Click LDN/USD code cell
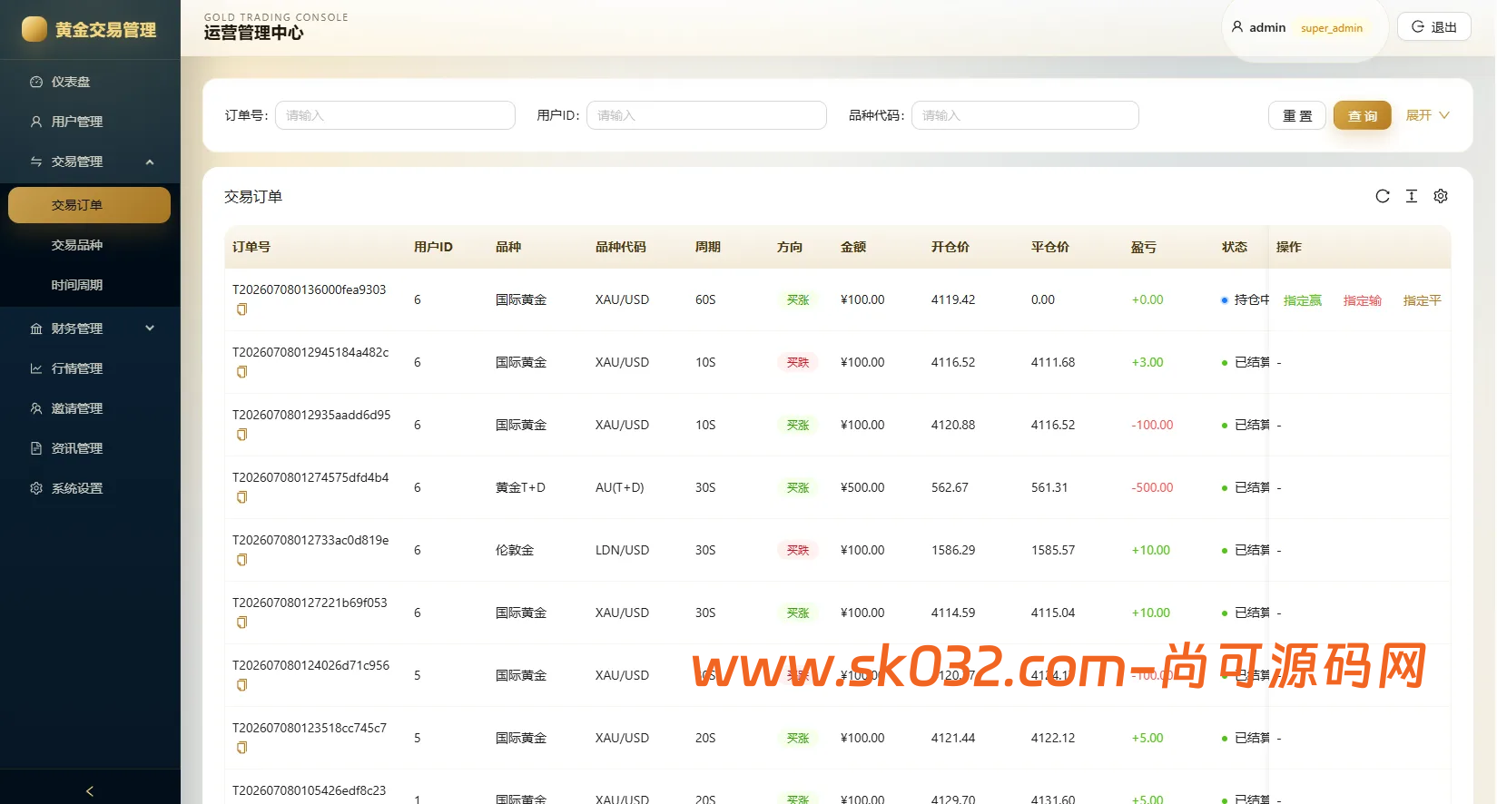Viewport: 1497px width, 804px height. (622, 550)
